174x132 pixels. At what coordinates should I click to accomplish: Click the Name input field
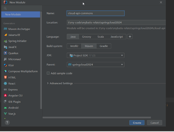pyautogui.click(x=95, y=13)
